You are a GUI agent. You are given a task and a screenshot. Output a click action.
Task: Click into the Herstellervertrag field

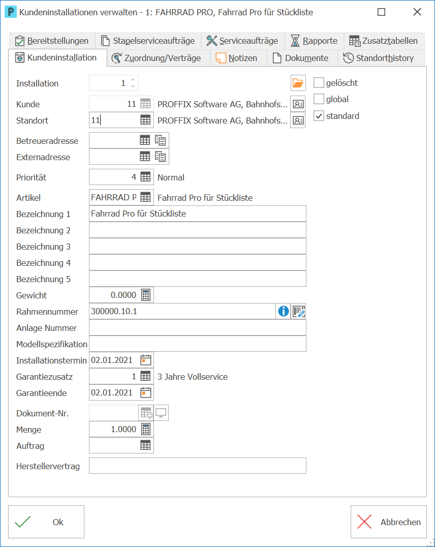198,466
